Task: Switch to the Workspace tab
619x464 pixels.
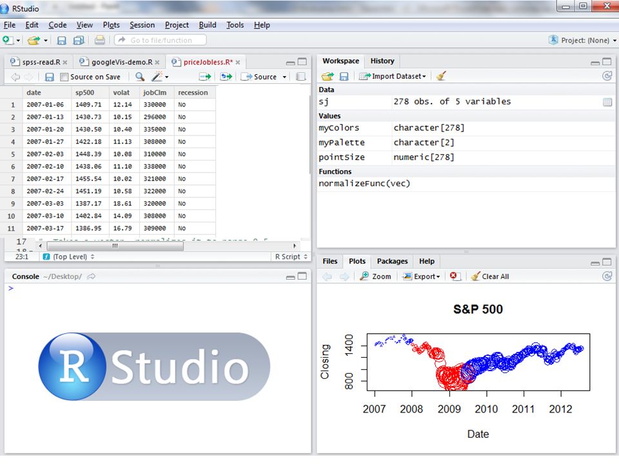Action: point(340,61)
